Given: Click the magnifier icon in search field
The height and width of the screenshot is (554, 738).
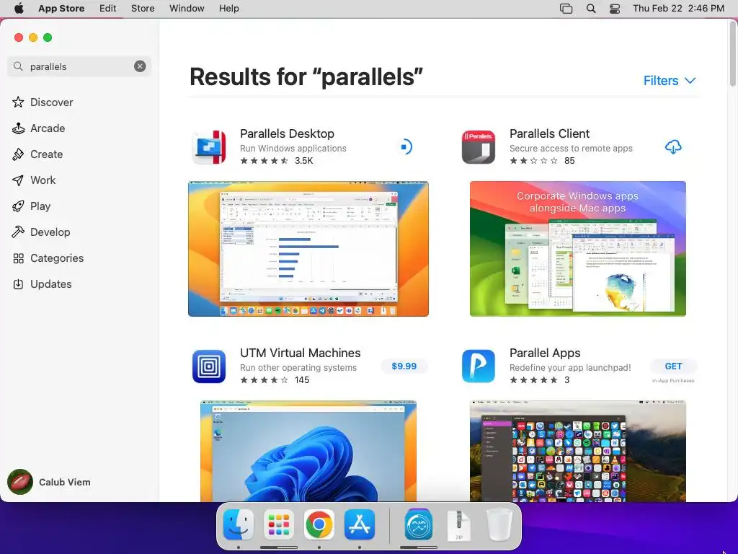Looking at the screenshot, I should click(x=18, y=66).
